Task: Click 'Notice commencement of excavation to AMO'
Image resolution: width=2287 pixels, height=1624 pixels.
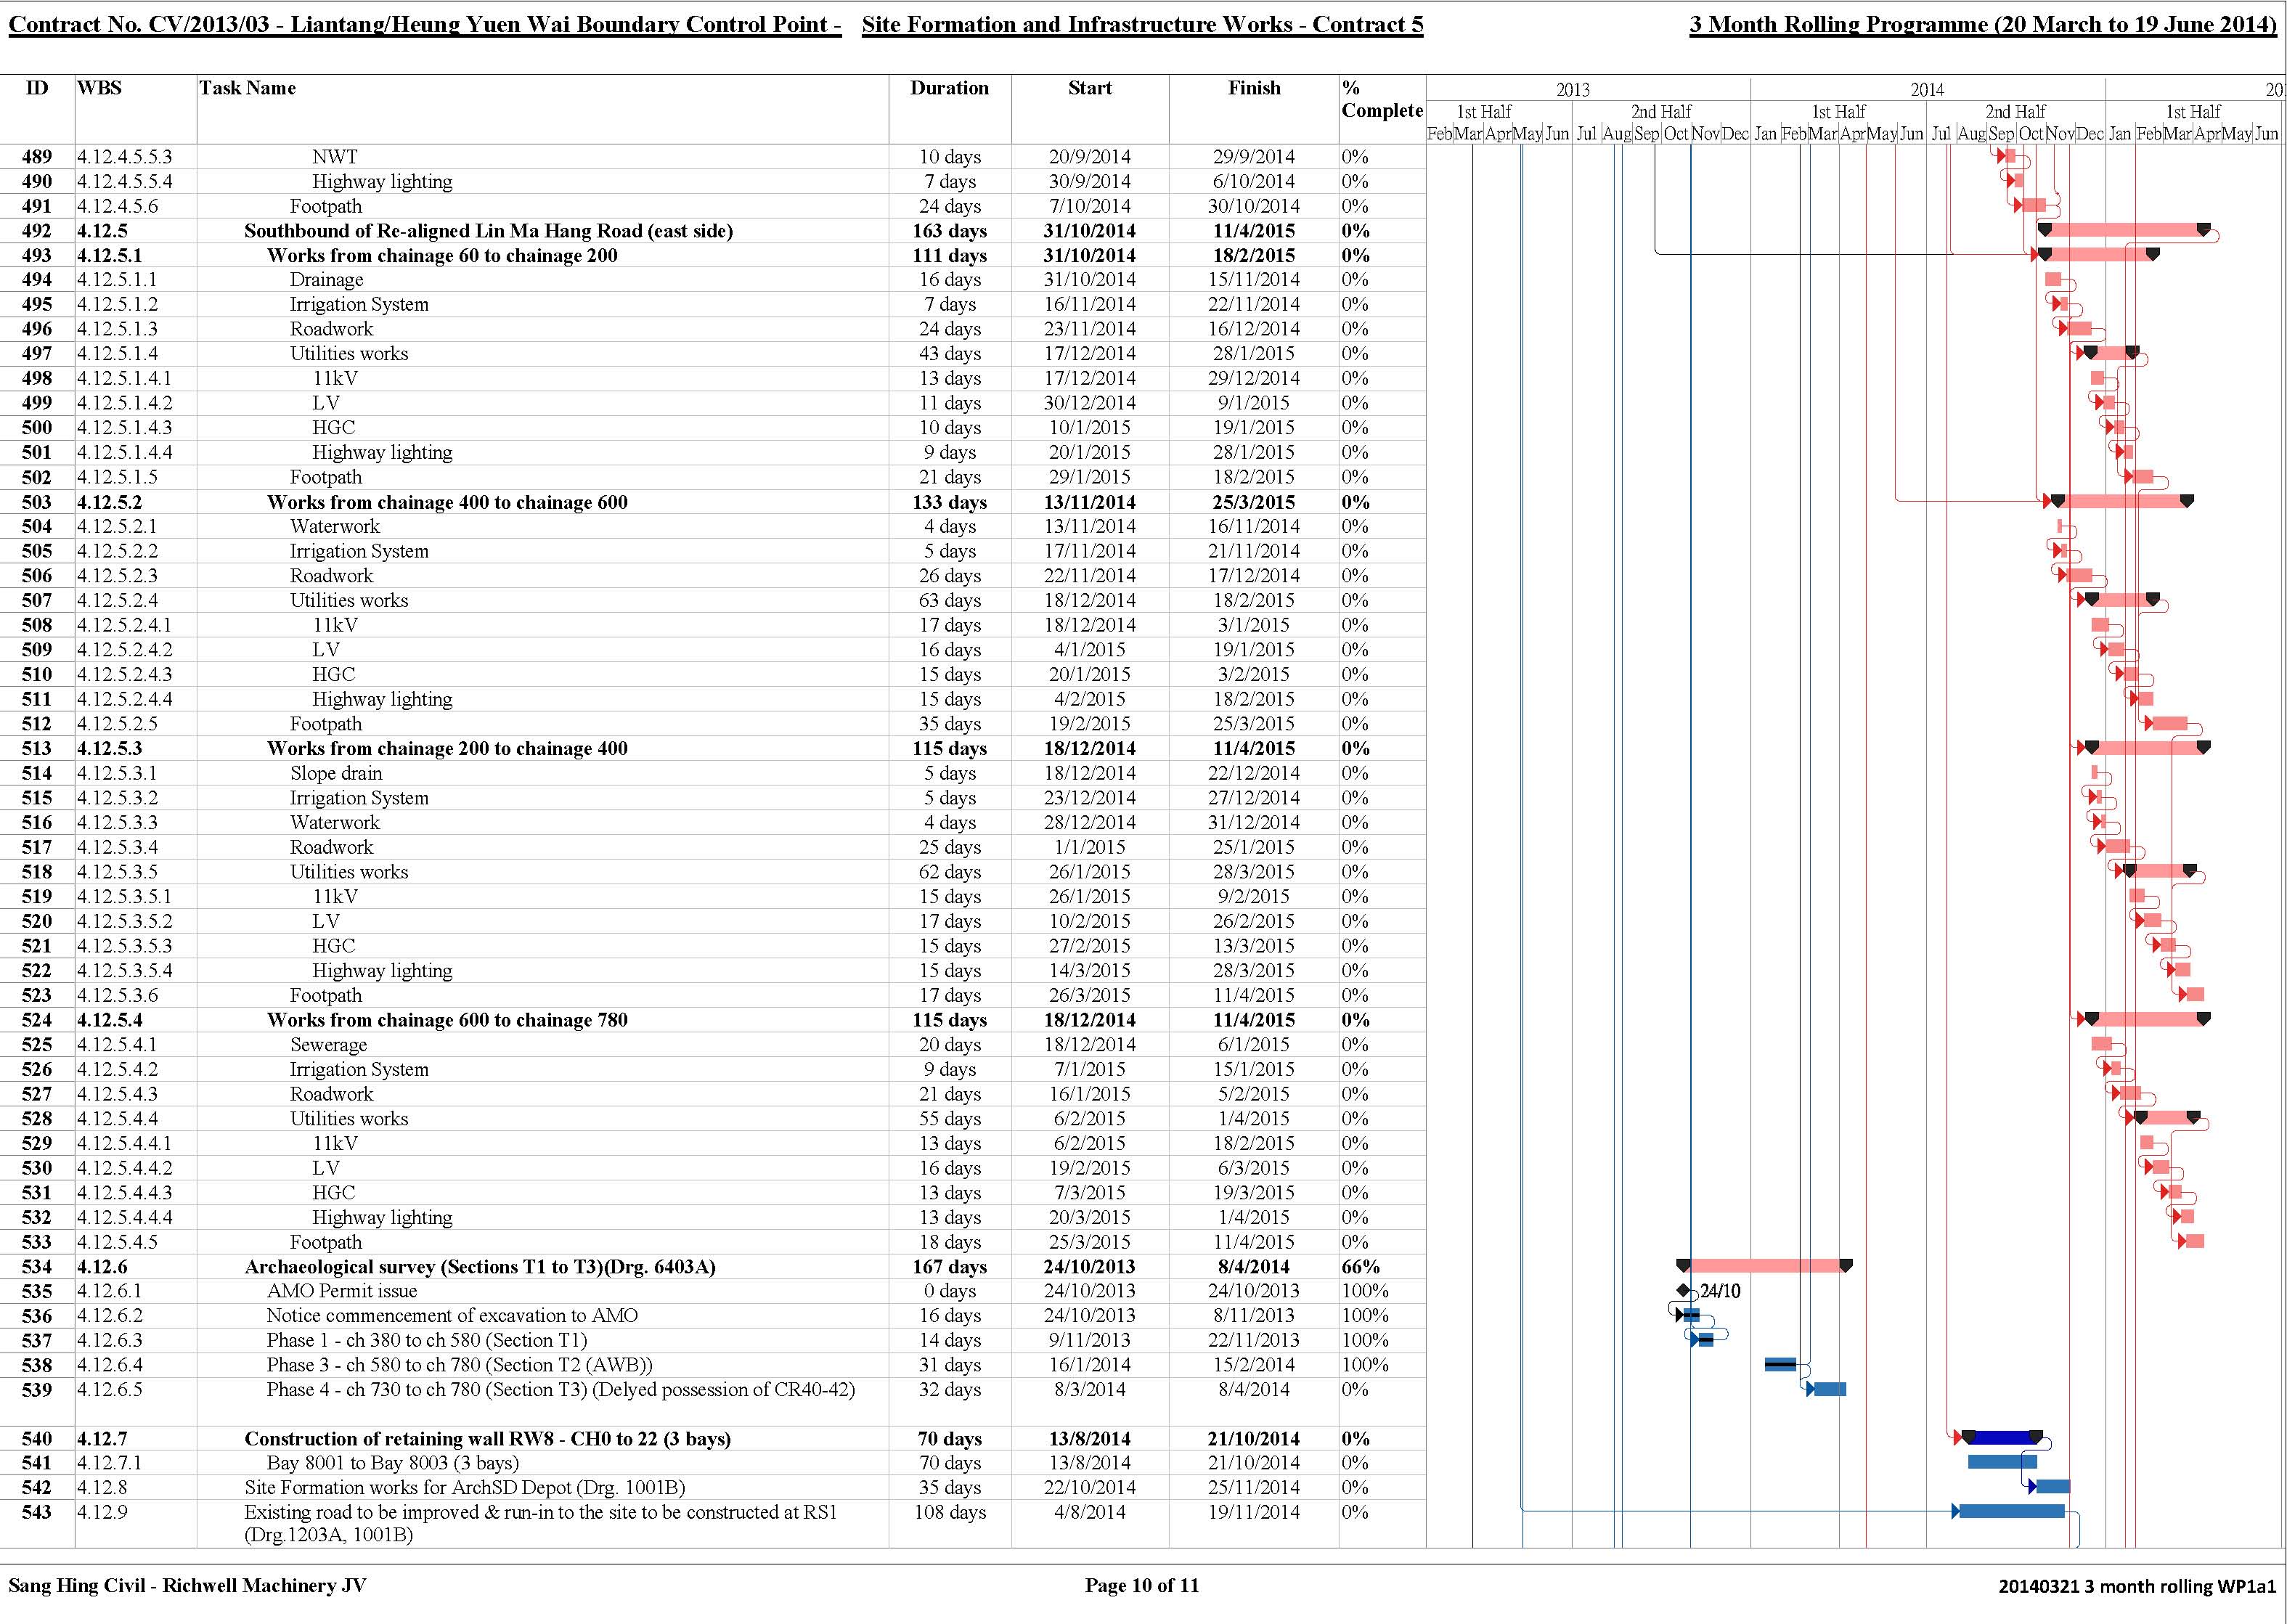Action: point(452,1316)
